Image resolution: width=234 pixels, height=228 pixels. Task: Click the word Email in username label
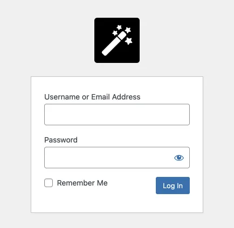101,97
